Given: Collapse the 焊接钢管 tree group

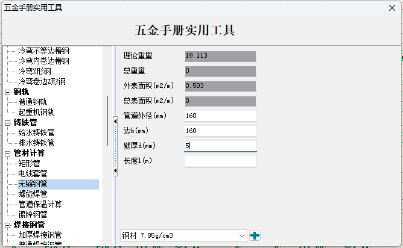Looking at the screenshot, I should pos(8,226).
